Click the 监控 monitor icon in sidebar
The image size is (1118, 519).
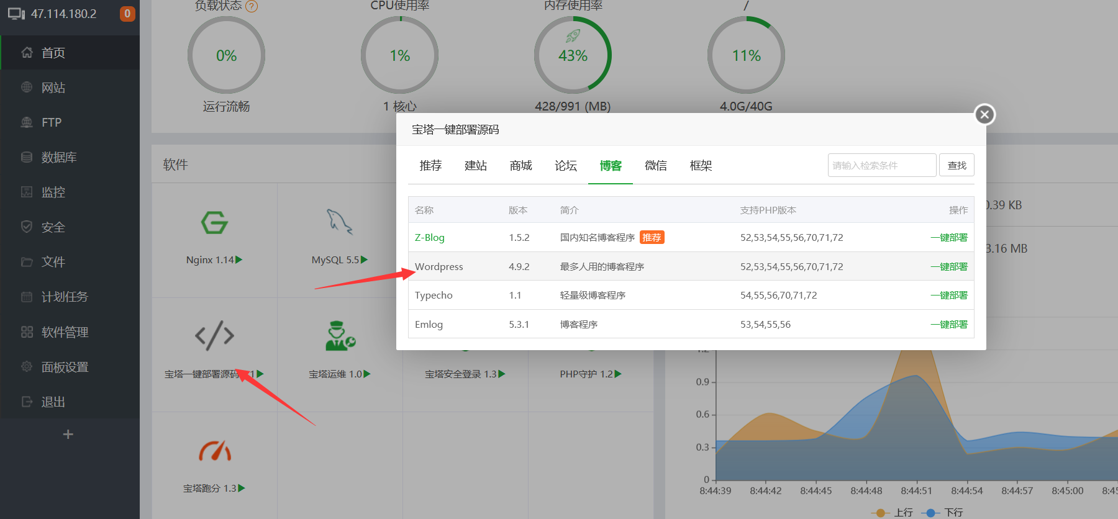point(27,192)
